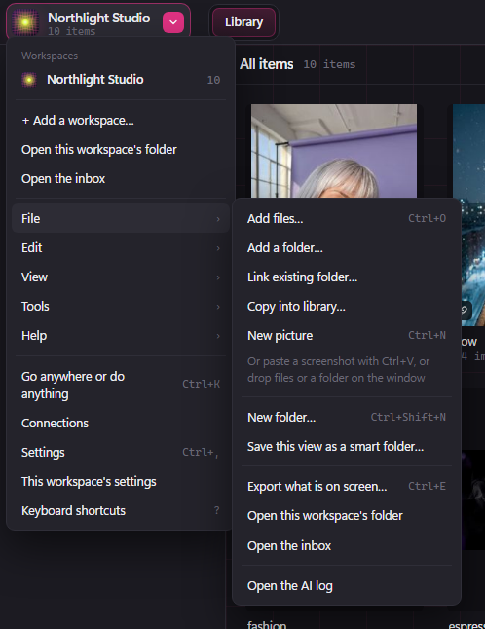The height and width of the screenshot is (629, 485).
Task: Choose Copy into library...
Action: (347, 307)
